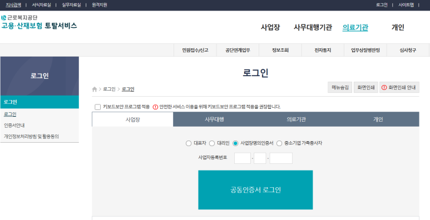This screenshot has width=430, height=220.
Task: Switch to the 사업장 login tab
Action: coord(133,119)
